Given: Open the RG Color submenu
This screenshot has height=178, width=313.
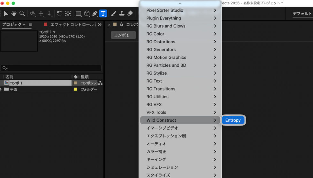Looking at the screenshot, I should tap(181, 34).
